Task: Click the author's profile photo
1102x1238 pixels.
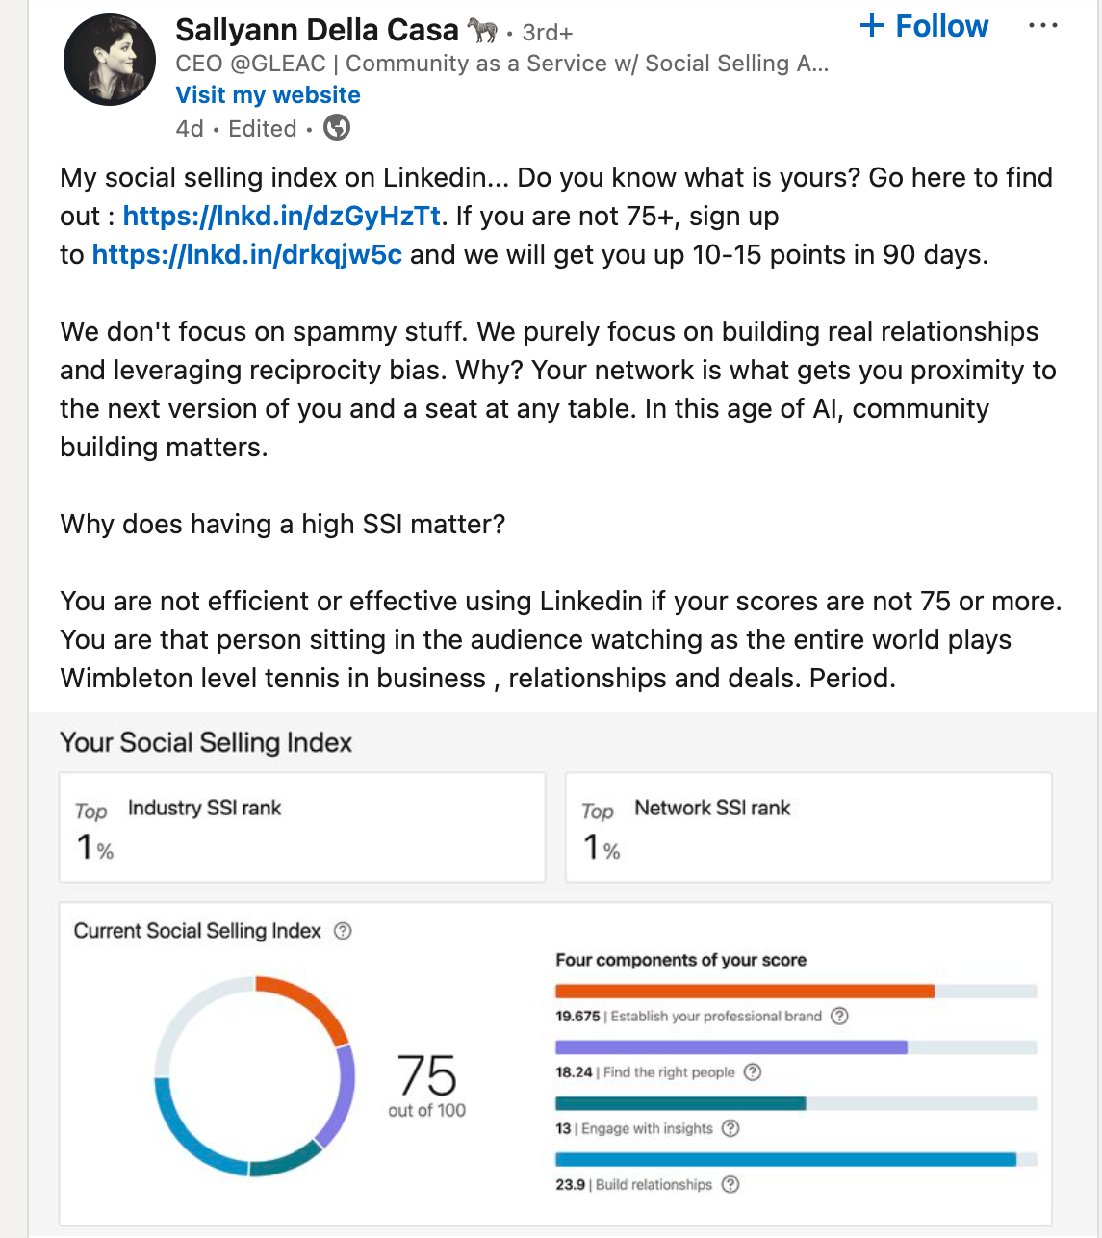Action: coord(109,59)
